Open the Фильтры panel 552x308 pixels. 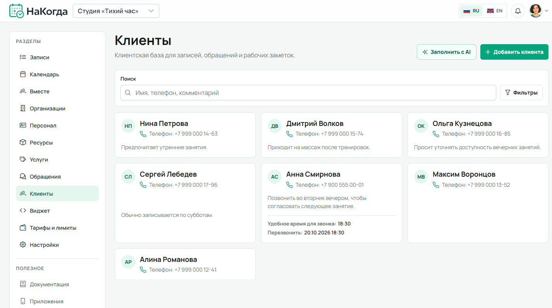[x=521, y=93]
